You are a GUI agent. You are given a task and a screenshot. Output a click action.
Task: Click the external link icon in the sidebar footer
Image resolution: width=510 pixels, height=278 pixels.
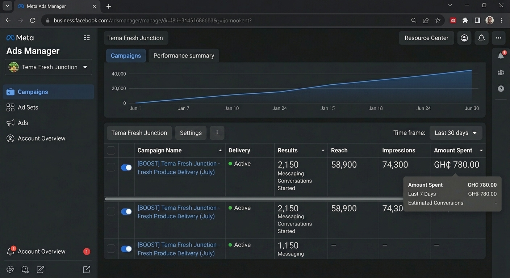[87, 269]
